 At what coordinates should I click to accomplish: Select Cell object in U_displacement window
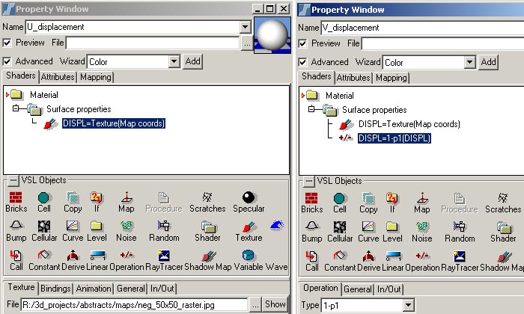click(43, 203)
